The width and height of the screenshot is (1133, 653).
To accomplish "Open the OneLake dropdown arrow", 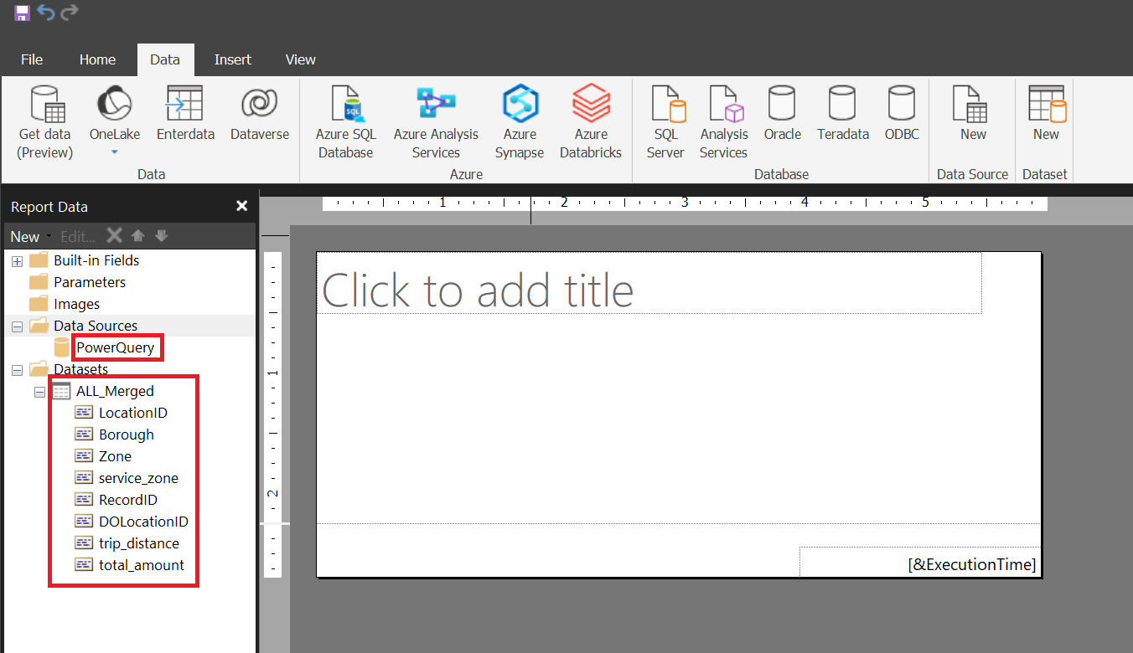I will [115, 152].
